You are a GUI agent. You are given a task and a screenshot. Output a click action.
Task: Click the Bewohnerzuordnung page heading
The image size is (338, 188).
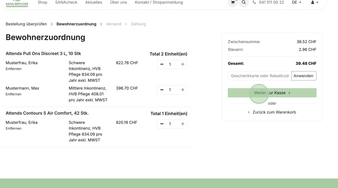click(x=45, y=37)
